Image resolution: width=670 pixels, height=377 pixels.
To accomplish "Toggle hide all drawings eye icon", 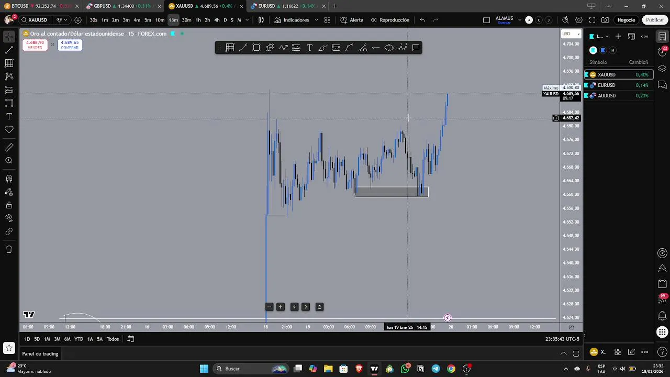I will coord(9,218).
